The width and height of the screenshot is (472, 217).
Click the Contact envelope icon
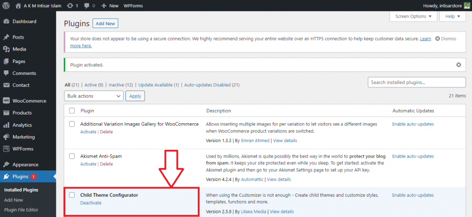[6, 85]
